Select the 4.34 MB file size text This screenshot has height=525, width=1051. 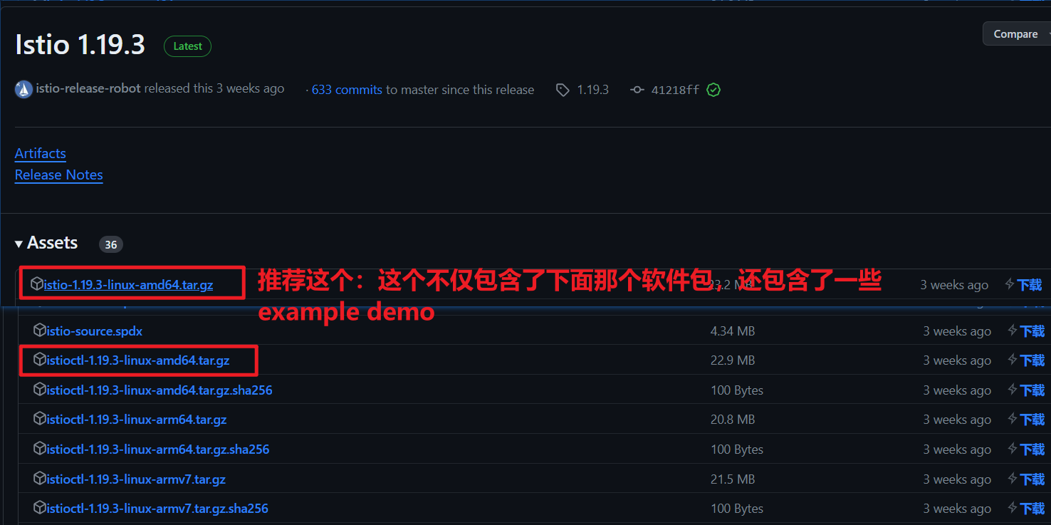733,331
